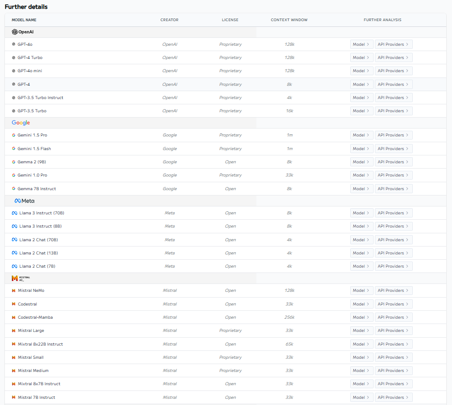Viewport: 452px width, 405px height.
Task: Click the CREATOR column header
Action: click(x=170, y=20)
